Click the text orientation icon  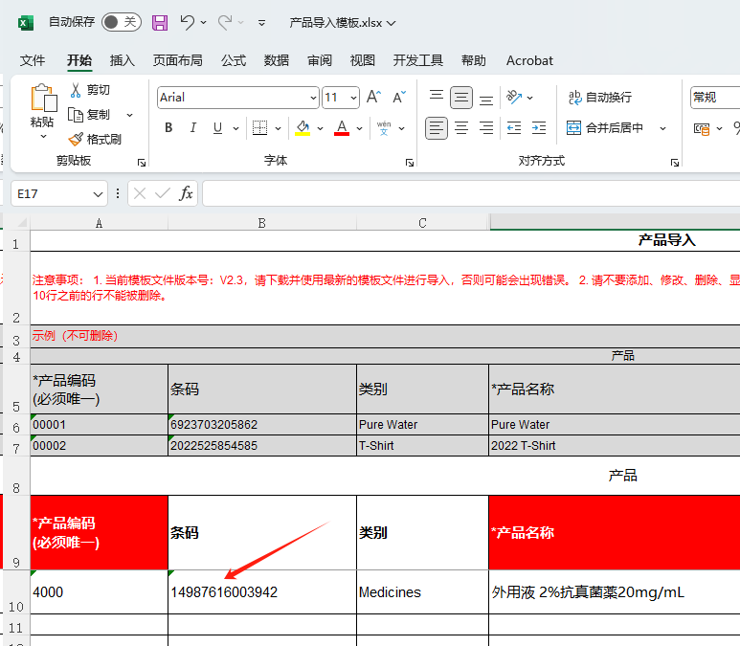(x=514, y=98)
